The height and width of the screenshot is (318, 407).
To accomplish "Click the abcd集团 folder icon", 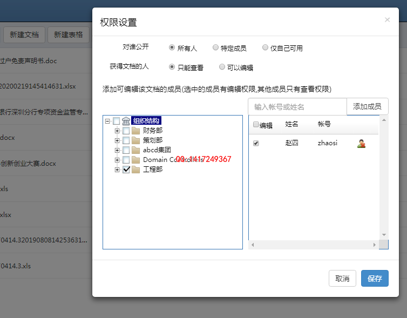I will click(135, 150).
